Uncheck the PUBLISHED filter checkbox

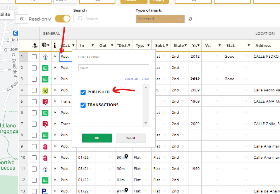coord(83,92)
